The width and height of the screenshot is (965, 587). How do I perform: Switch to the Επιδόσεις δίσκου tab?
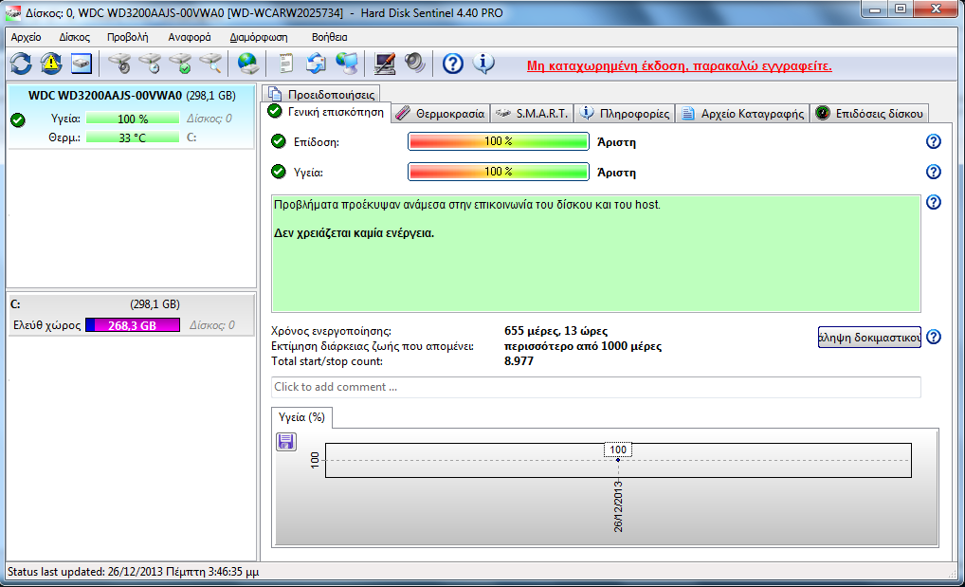click(x=869, y=114)
